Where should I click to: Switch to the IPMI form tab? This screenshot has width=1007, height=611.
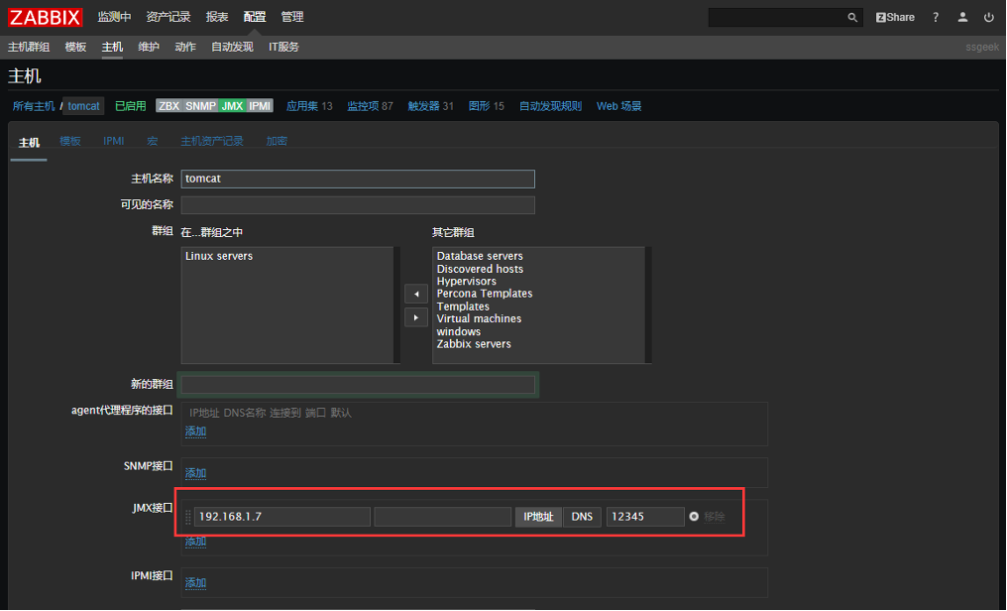114,142
